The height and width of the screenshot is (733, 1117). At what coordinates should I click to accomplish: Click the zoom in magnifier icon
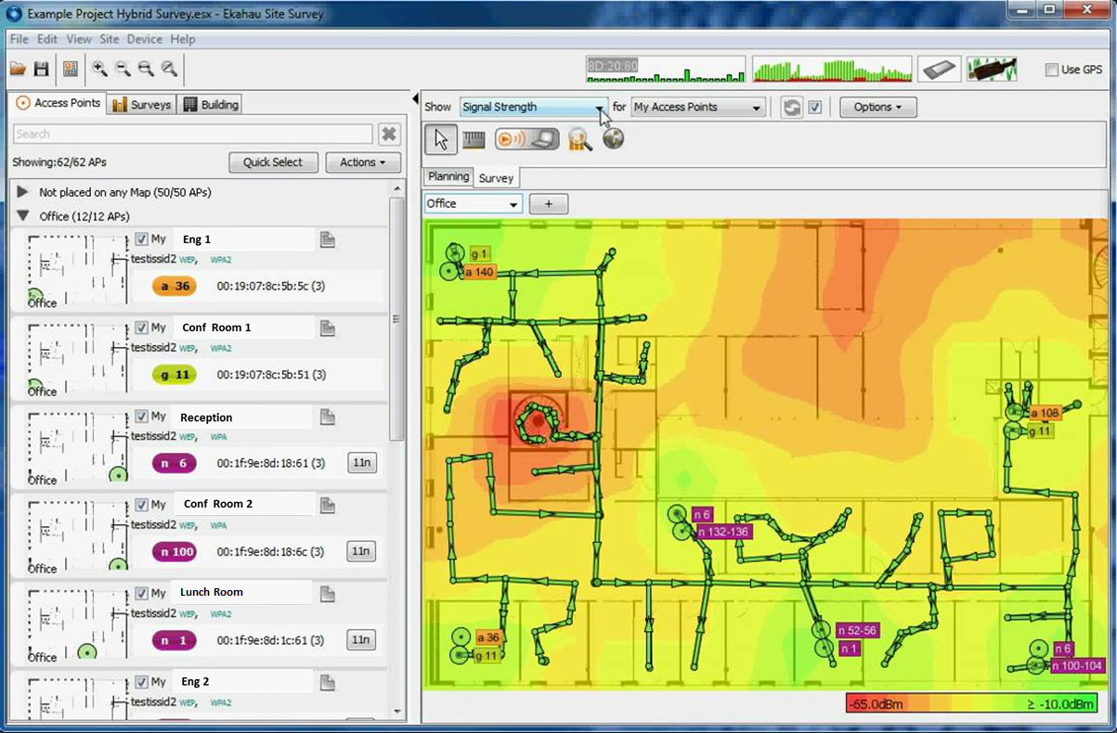coord(99,69)
